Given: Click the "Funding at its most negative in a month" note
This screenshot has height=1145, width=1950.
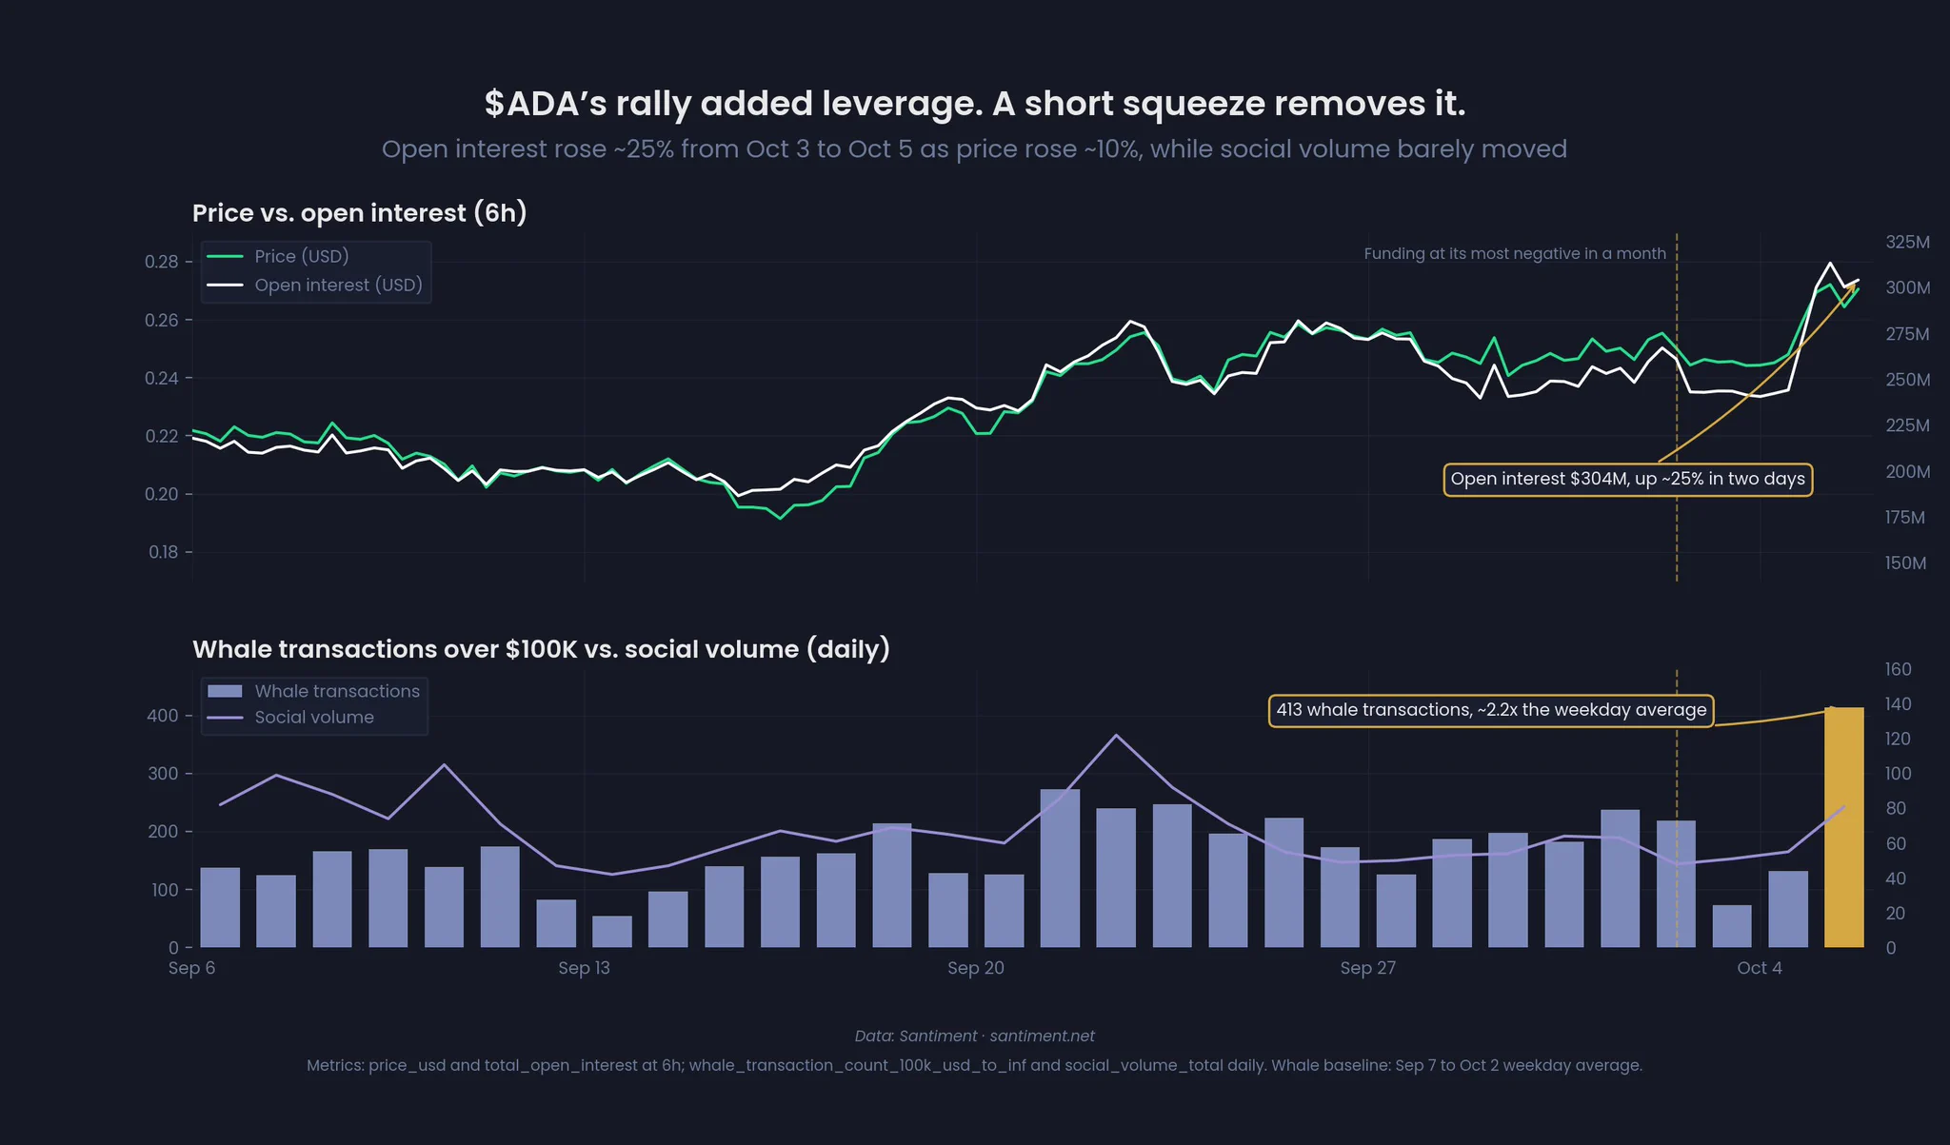Looking at the screenshot, I should click(x=1515, y=254).
